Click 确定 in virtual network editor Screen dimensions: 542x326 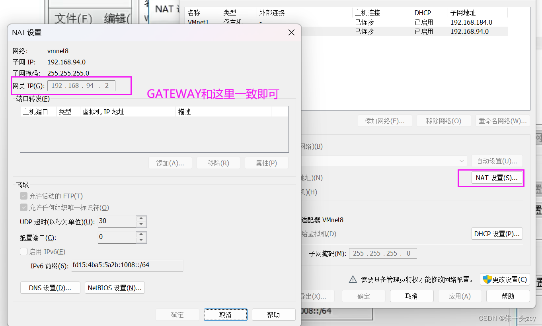[x=363, y=296]
